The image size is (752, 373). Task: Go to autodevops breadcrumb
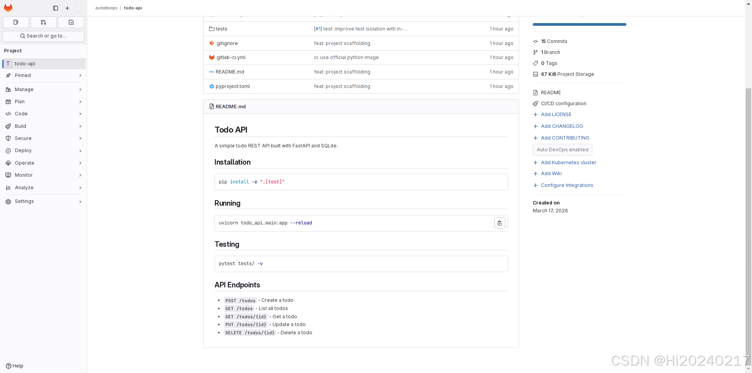click(106, 8)
